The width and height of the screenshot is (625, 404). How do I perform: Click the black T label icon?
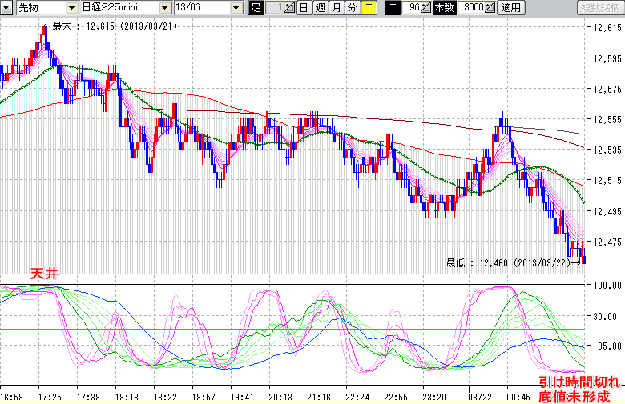click(392, 8)
